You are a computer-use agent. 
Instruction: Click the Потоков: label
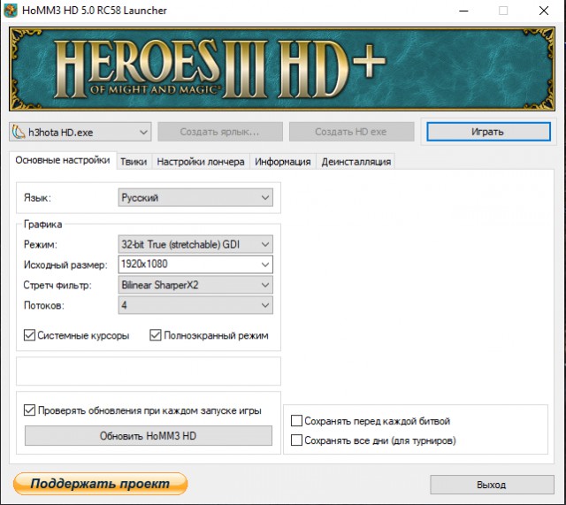(44, 305)
